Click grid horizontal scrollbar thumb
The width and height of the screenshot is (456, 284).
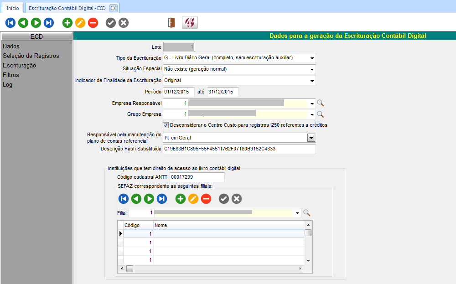130,269
